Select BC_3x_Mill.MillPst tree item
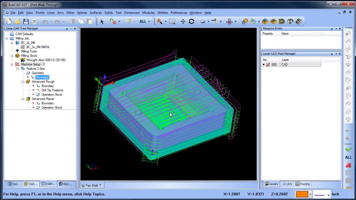Screen dimensions: 356x200 pyautogui.click(x=38, y=47)
